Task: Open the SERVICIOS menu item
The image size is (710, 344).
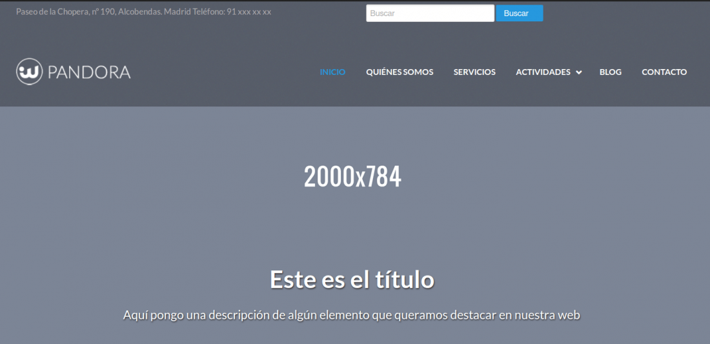Action: point(474,72)
